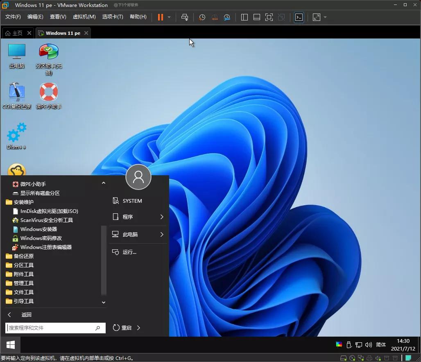Open the speaker icon in the guest taskbar
421x362 pixels.
[x=368, y=345]
